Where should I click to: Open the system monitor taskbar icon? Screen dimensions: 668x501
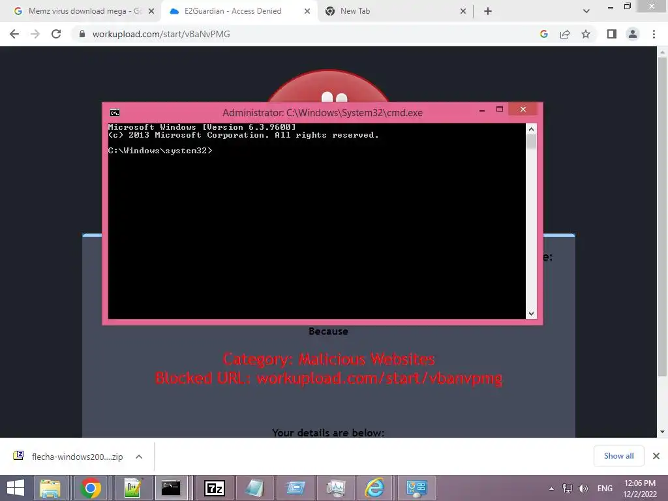click(336, 488)
